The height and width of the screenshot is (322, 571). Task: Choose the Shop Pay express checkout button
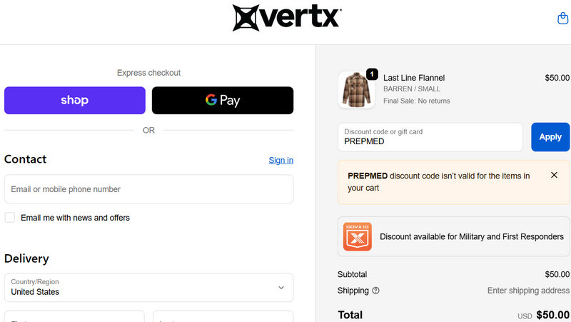tap(75, 101)
